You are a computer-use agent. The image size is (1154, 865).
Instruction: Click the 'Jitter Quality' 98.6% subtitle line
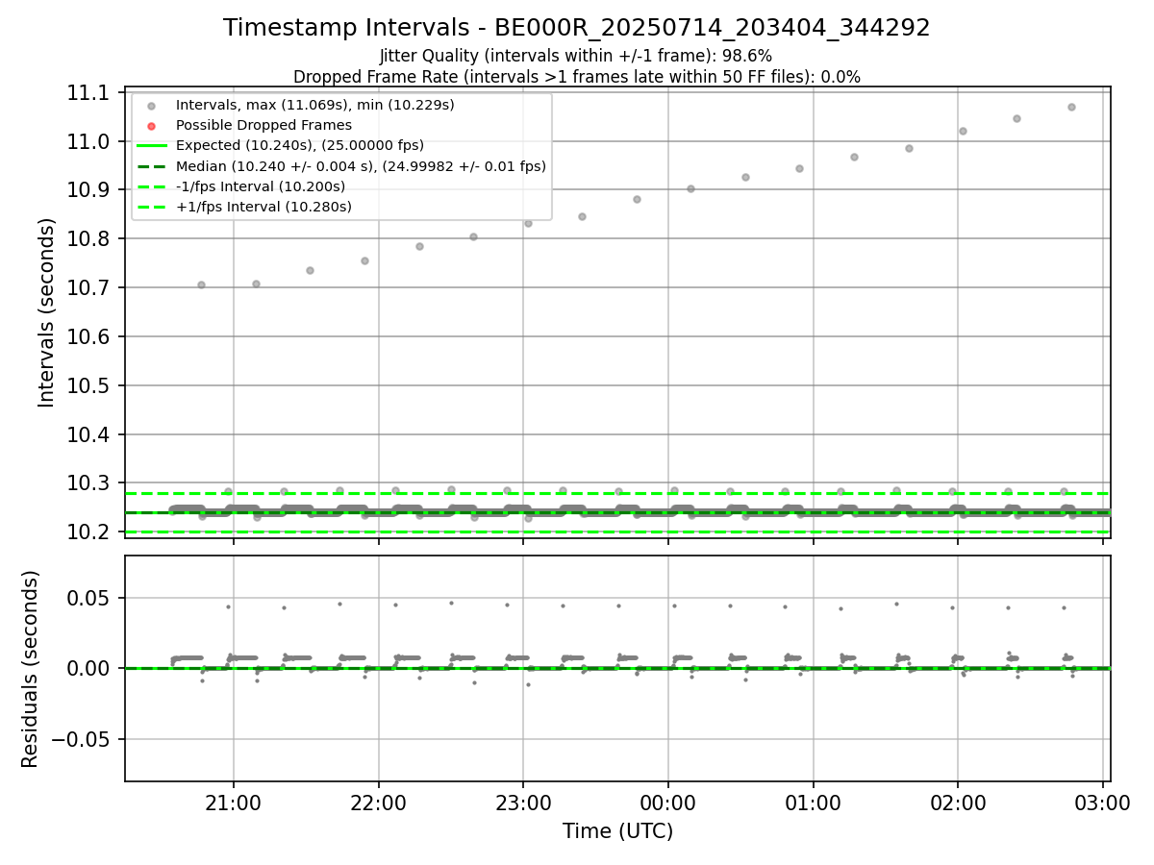[577, 56]
